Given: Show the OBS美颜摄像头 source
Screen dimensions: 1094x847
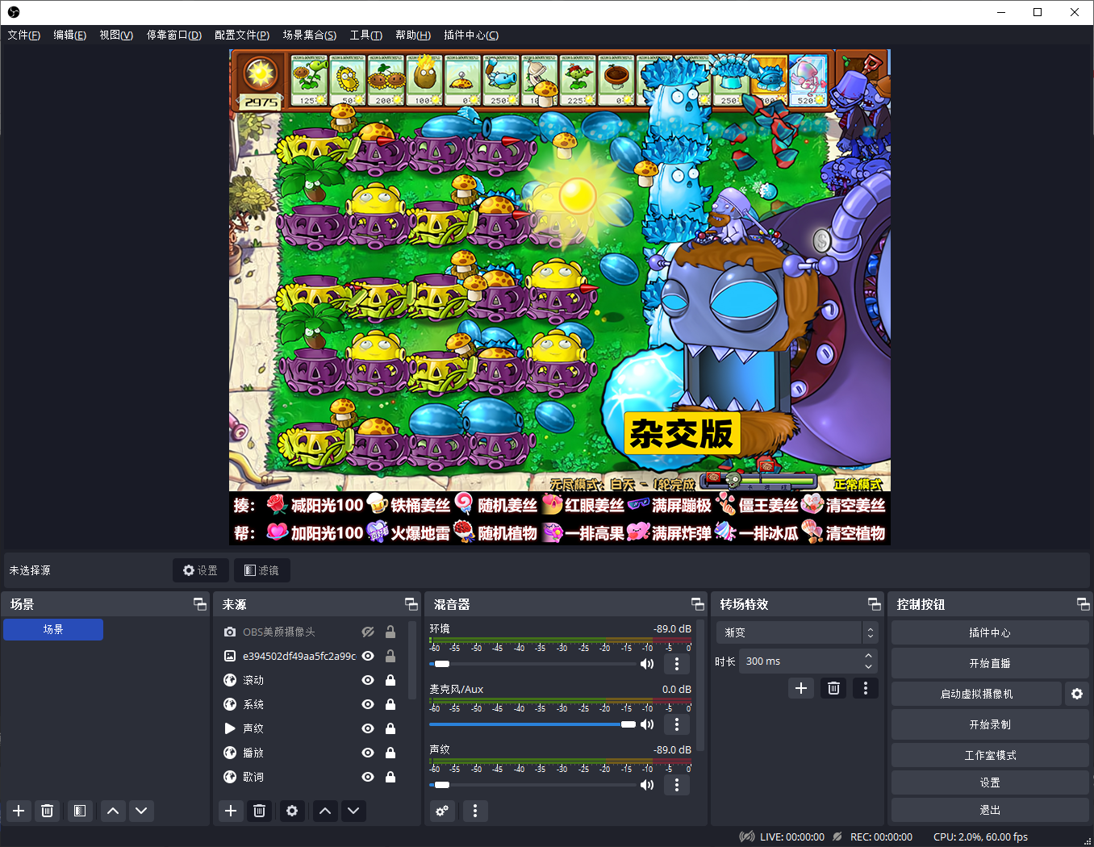Looking at the screenshot, I should point(368,632).
